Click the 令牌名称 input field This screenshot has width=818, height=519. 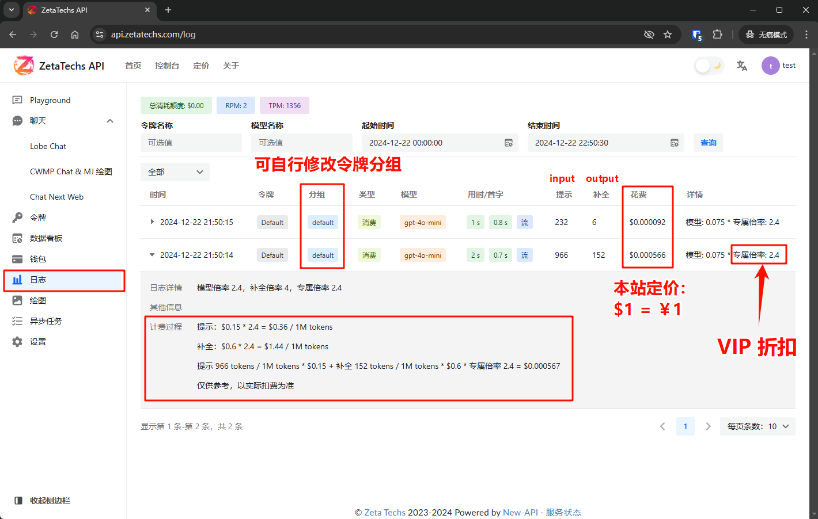coord(191,143)
